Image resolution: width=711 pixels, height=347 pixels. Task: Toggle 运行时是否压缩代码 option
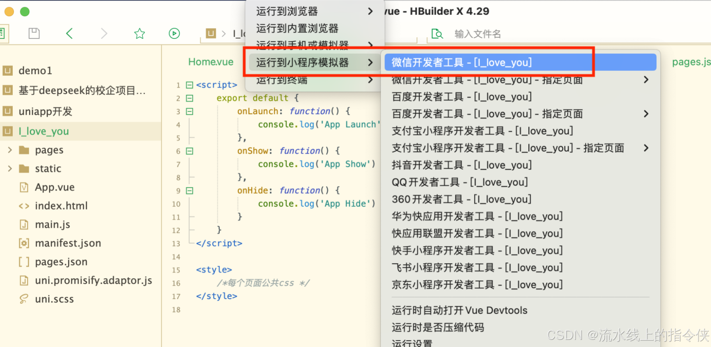point(520,328)
